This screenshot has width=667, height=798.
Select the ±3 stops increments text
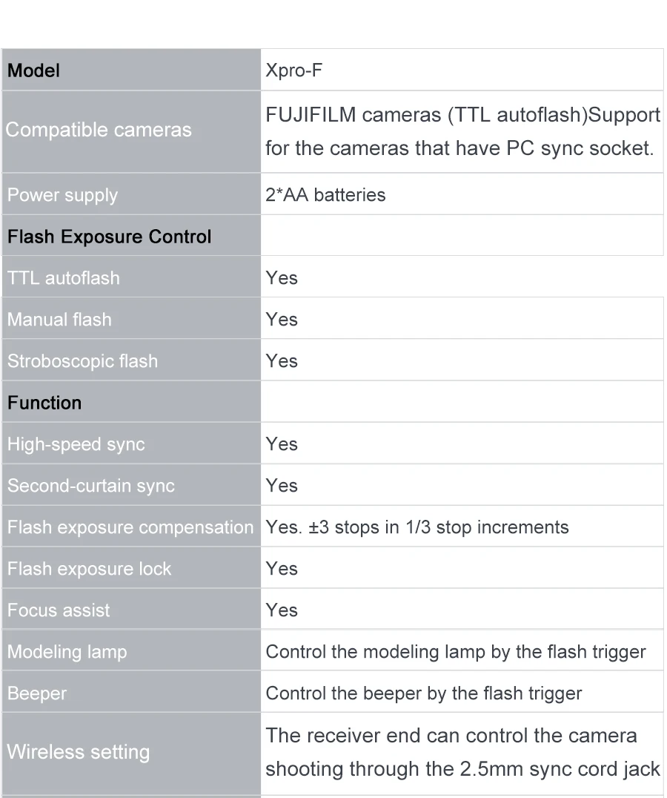(x=417, y=527)
